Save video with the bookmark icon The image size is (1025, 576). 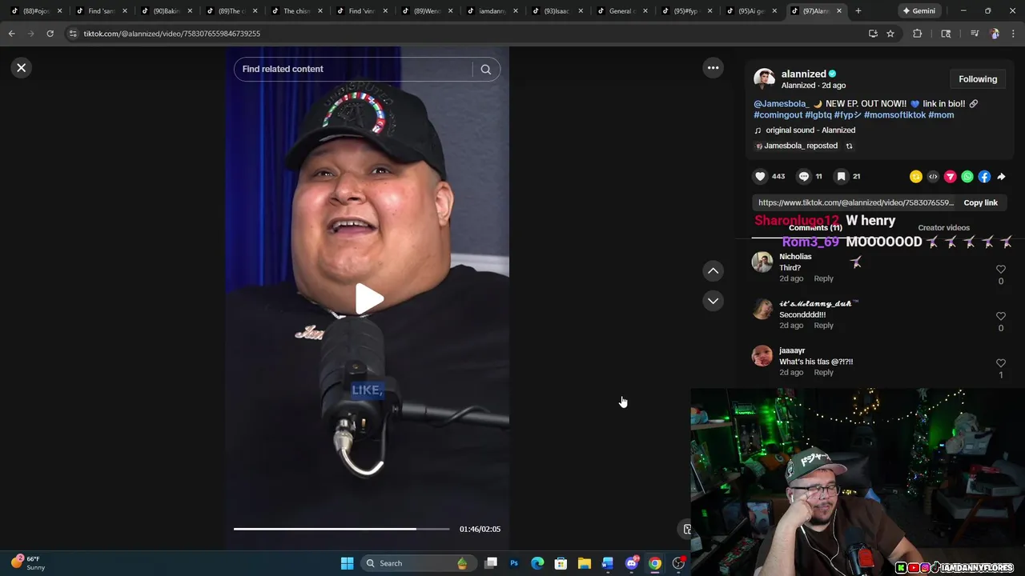click(841, 176)
